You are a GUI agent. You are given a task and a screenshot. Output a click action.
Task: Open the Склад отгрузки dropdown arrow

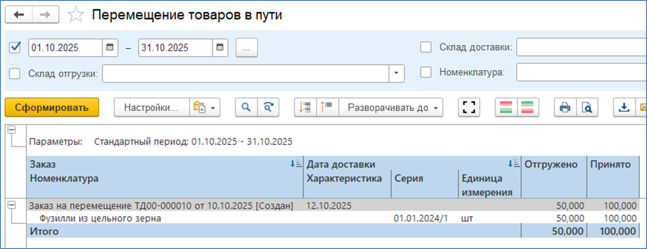click(396, 74)
